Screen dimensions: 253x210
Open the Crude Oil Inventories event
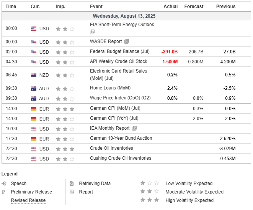(x=111, y=148)
